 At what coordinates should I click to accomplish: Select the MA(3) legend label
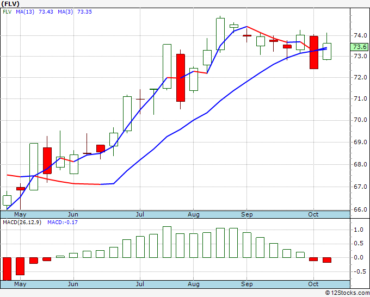point(65,12)
